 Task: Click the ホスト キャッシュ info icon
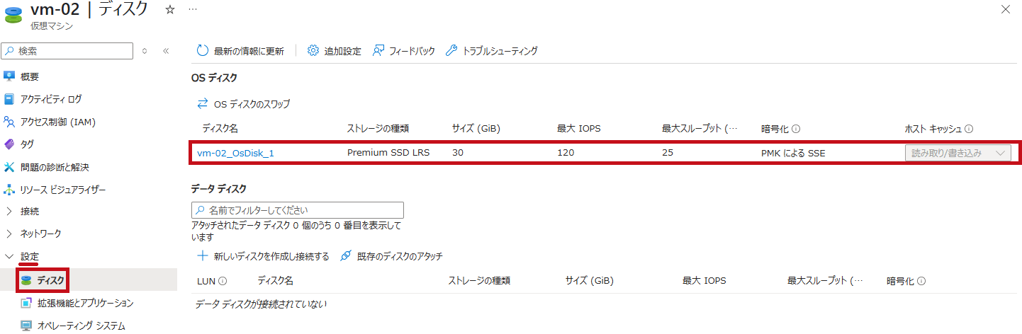[x=969, y=129]
